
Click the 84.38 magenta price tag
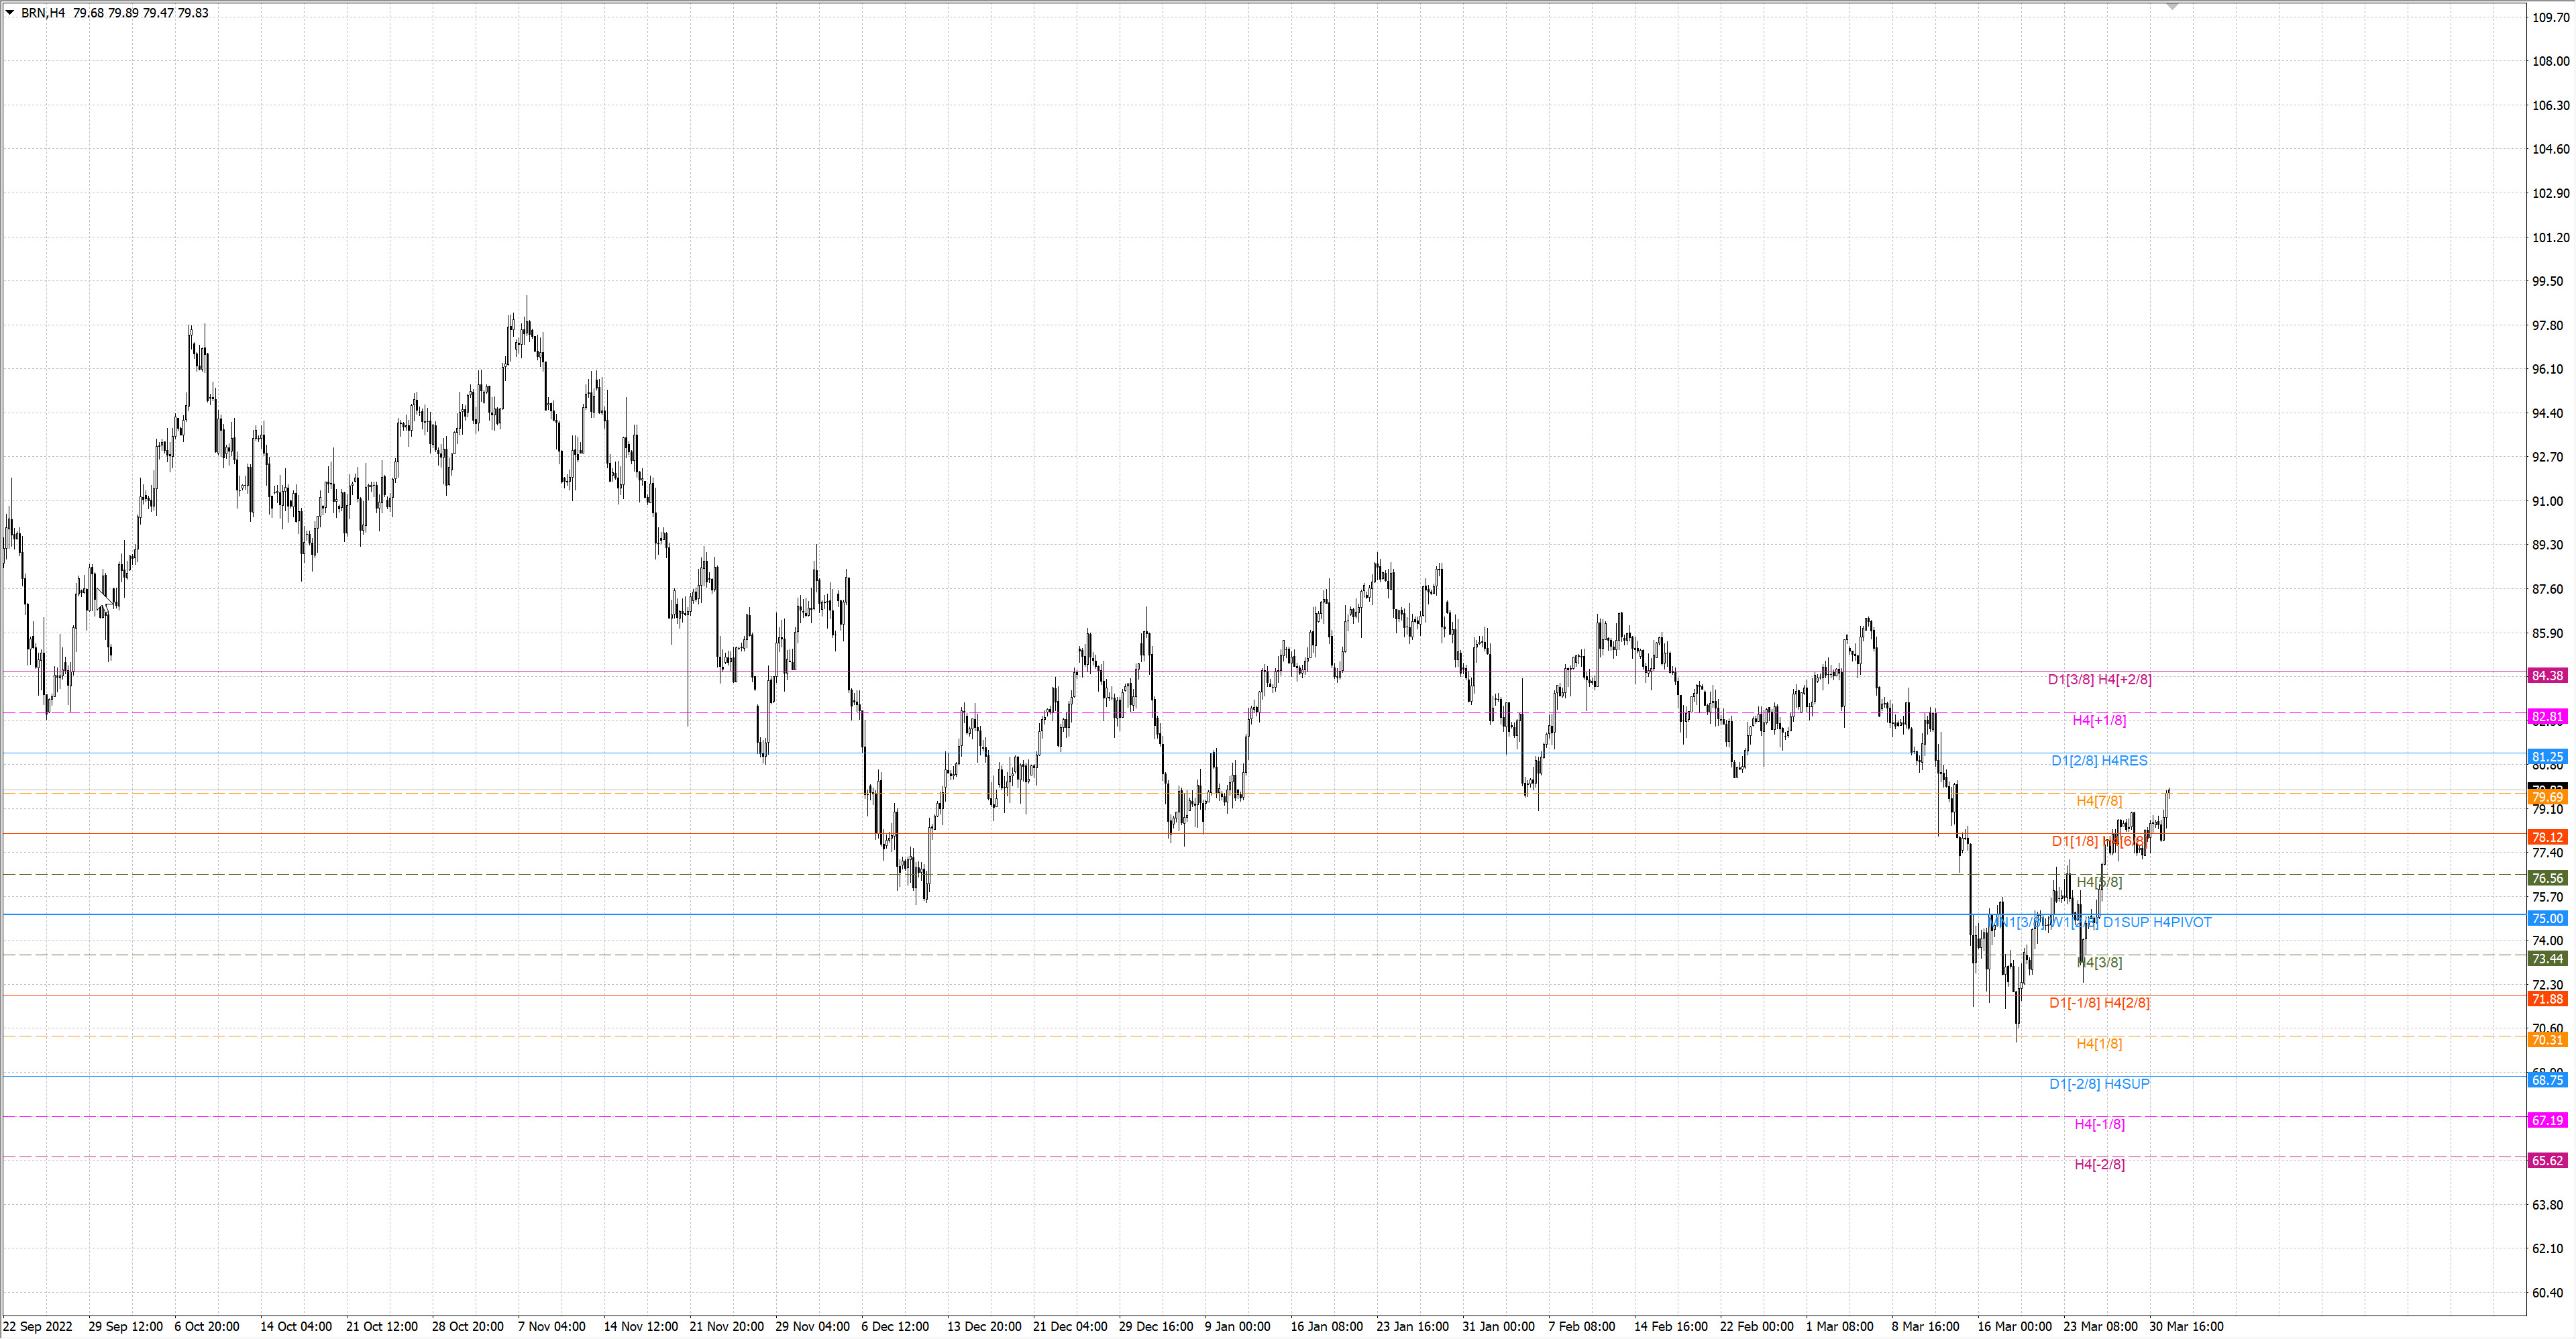tap(2546, 676)
